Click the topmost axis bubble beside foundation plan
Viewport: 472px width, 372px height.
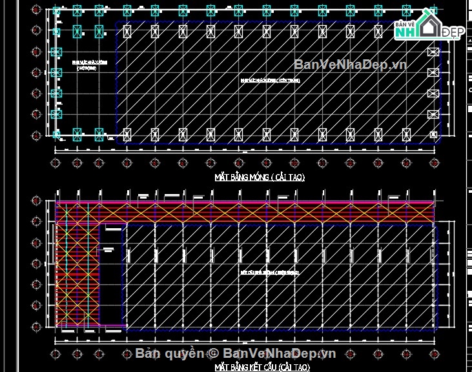coord(36,9)
